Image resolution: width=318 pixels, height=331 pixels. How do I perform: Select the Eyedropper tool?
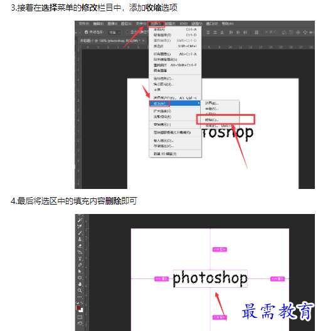coord(80,227)
